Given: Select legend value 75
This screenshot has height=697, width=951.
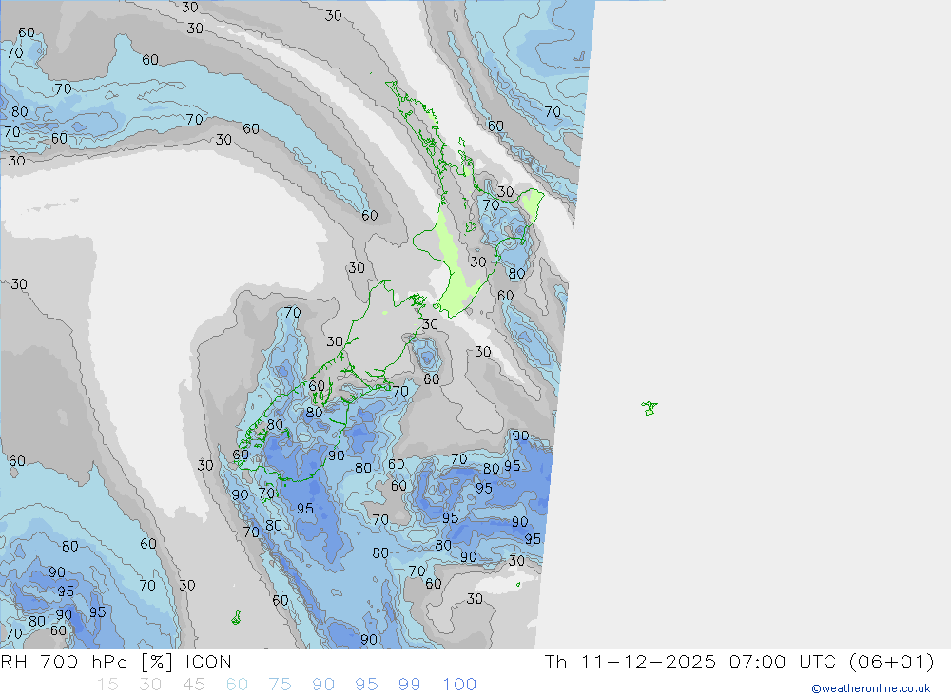Looking at the screenshot, I should click(281, 685).
